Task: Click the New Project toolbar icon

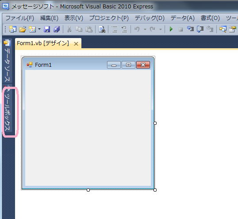Action: (12, 29)
